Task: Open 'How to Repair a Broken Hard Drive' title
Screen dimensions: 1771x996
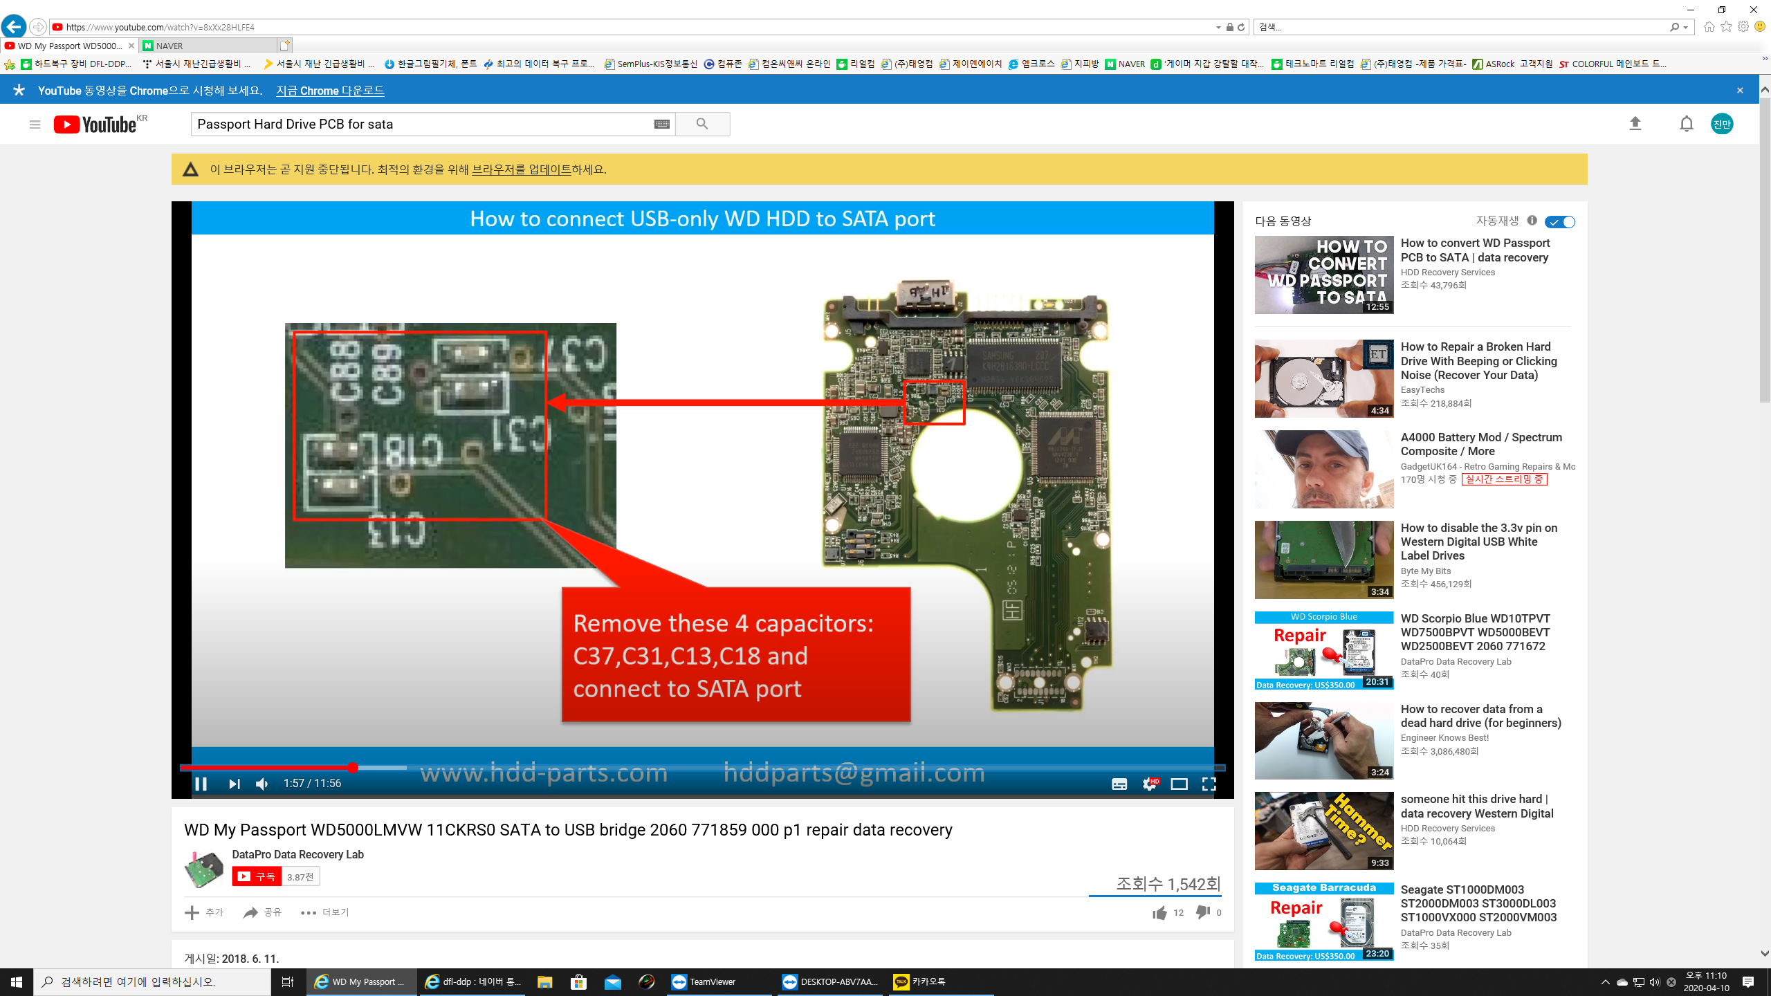Action: [1478, 361]
